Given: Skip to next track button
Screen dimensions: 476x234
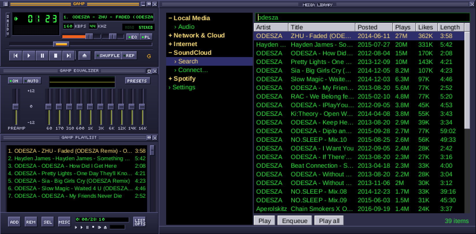Looking at the screenshot, I should point(69,56).
